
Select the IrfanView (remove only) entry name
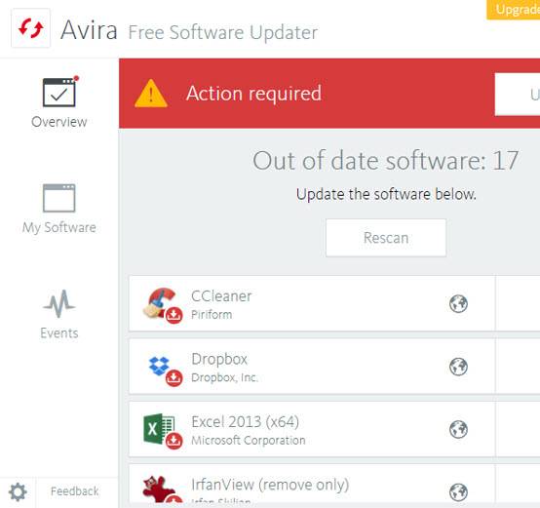pos(270,485)
